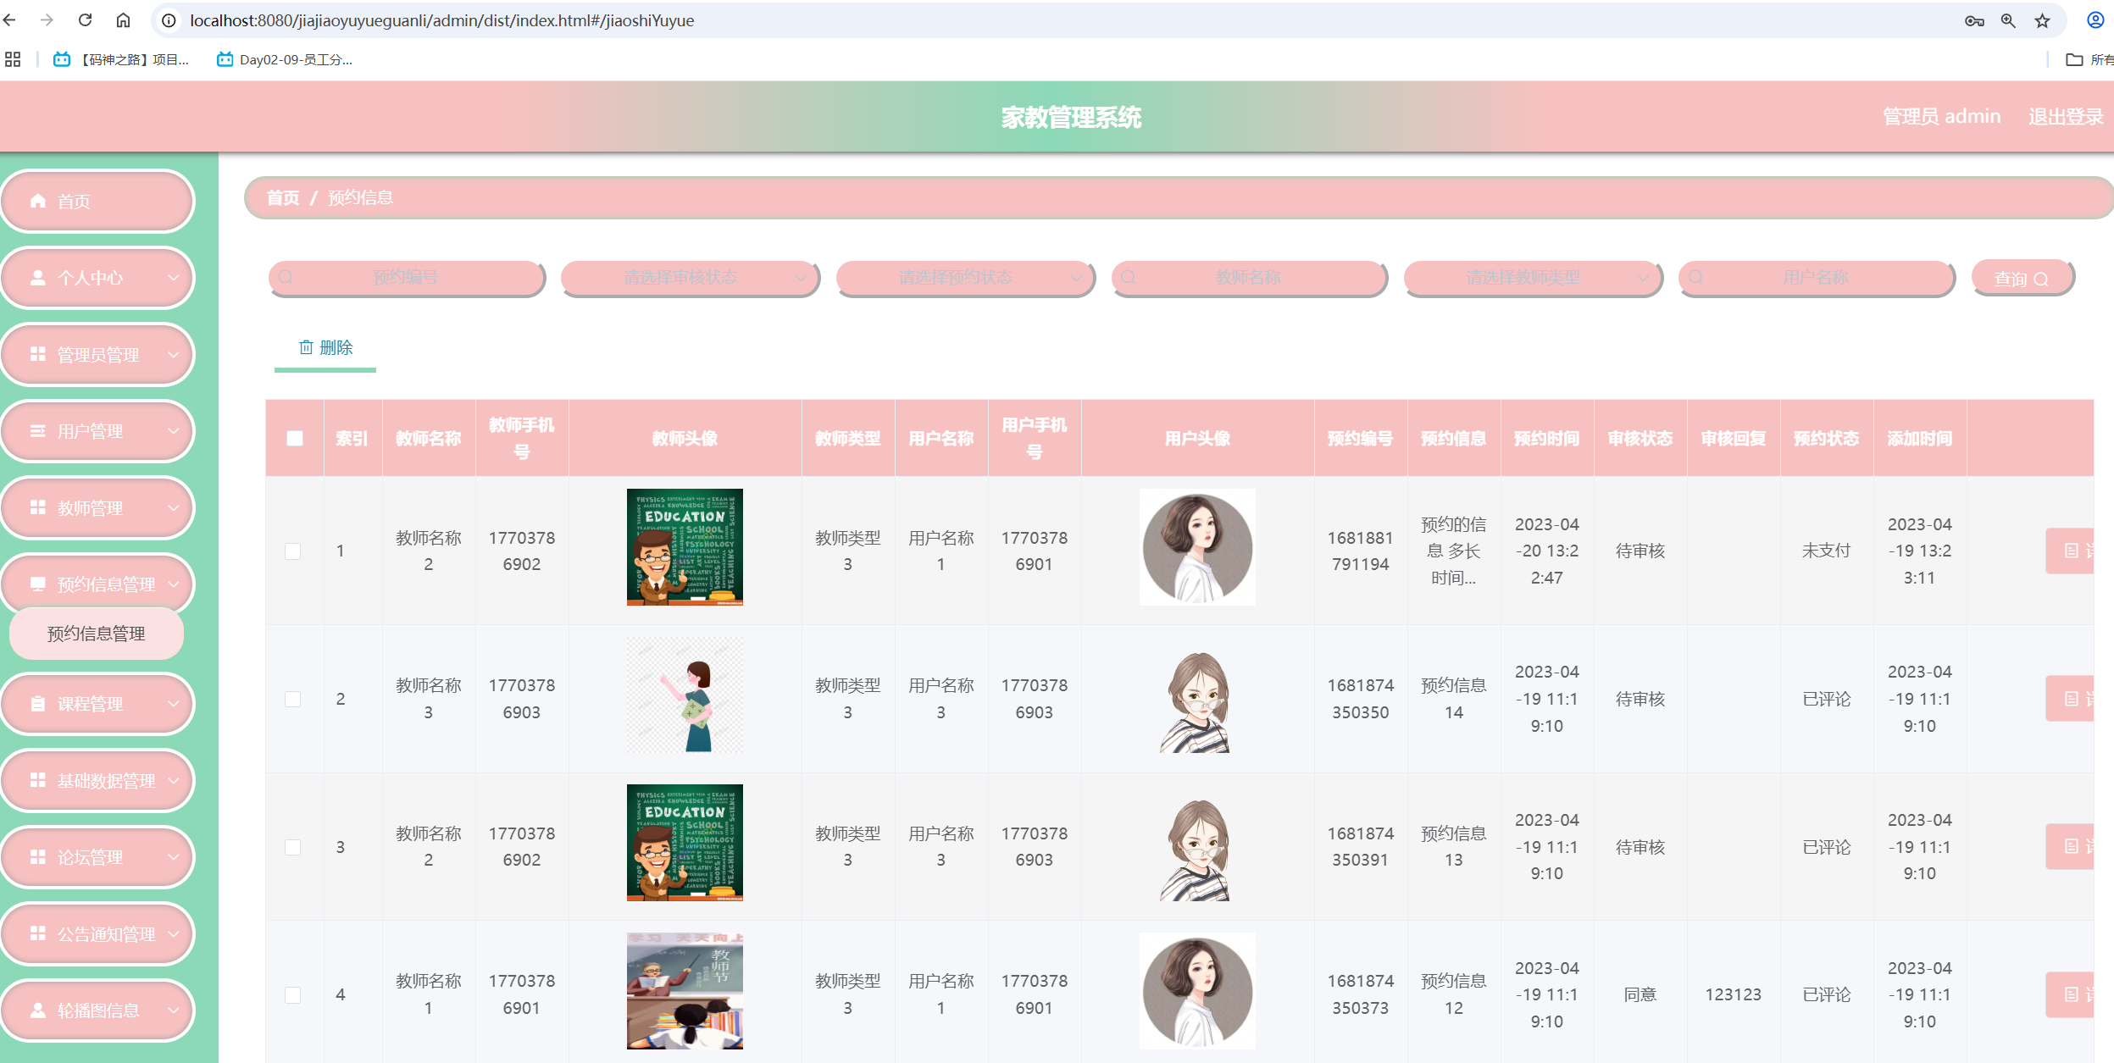This screenshot has width=2114, height=1063.
Task: Click the trash icon next to 删除
Action: [306, 347]
